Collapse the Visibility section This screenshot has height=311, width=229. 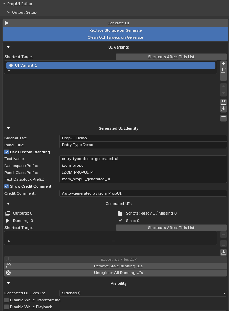pyautogui.click(x=8, y=283)
